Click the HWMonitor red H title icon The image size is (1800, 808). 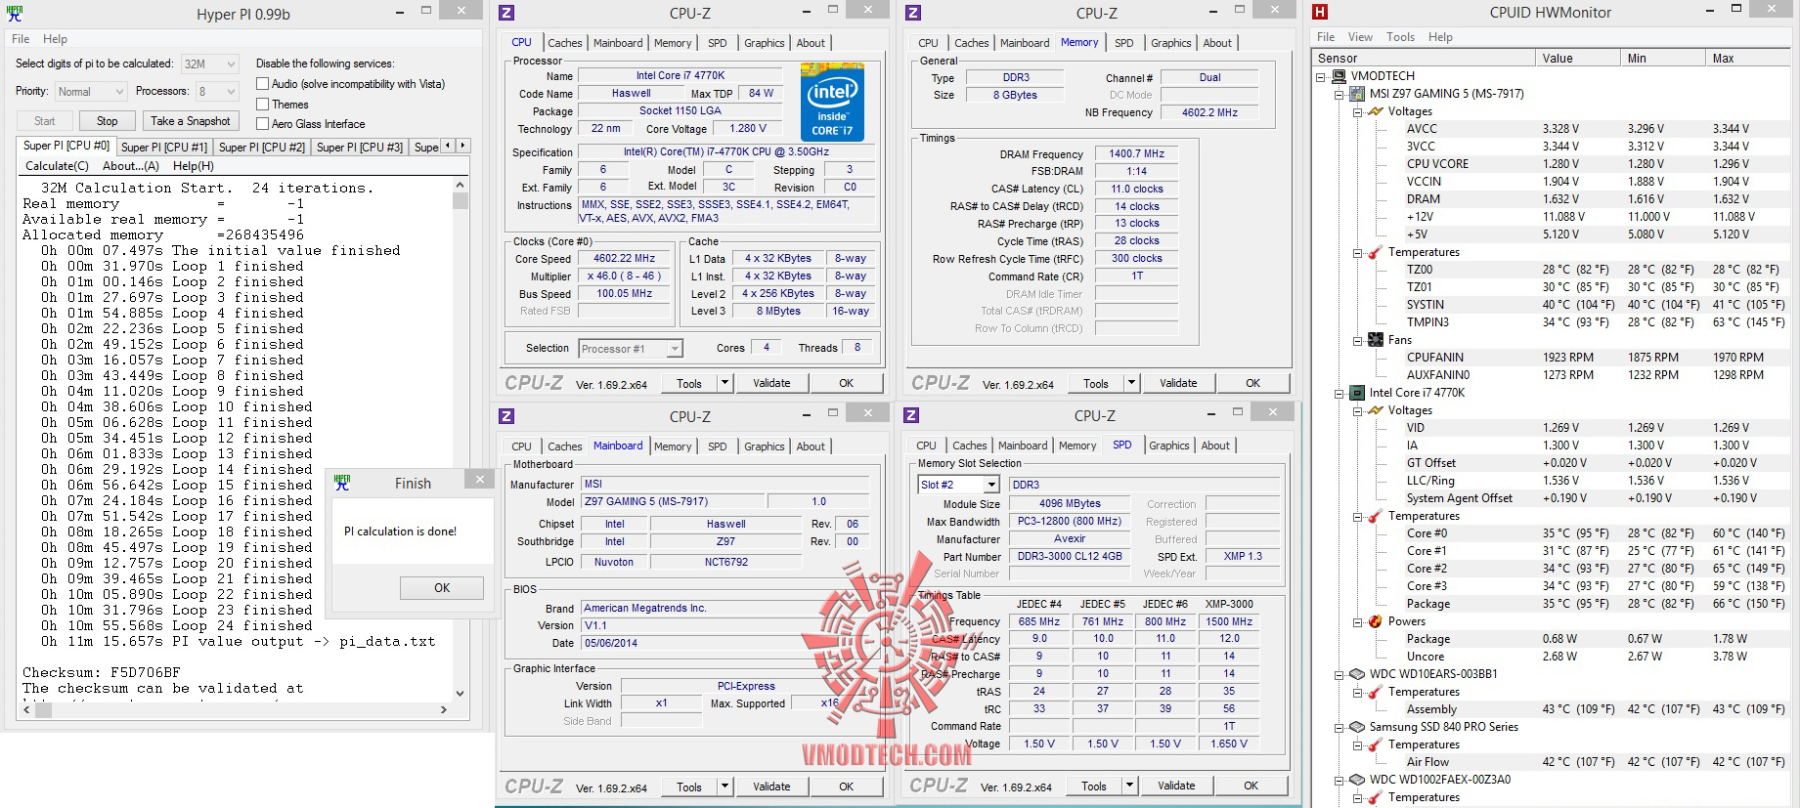pos(1320,13)
